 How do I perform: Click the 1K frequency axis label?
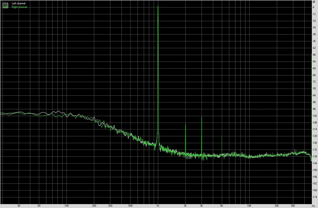point(158,205)
